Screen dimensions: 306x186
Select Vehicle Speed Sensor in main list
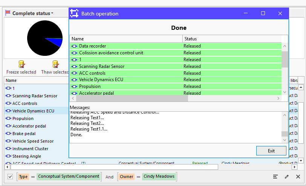(37, 141)
